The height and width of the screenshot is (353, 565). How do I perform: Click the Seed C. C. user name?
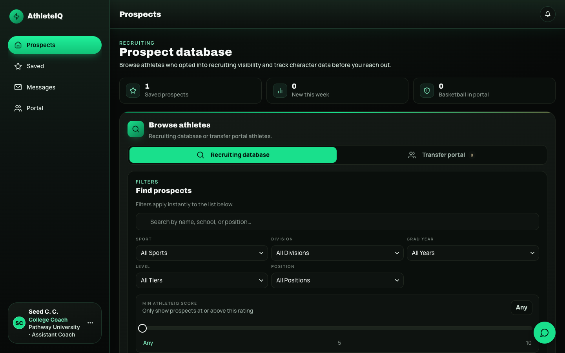pos(44,312)
